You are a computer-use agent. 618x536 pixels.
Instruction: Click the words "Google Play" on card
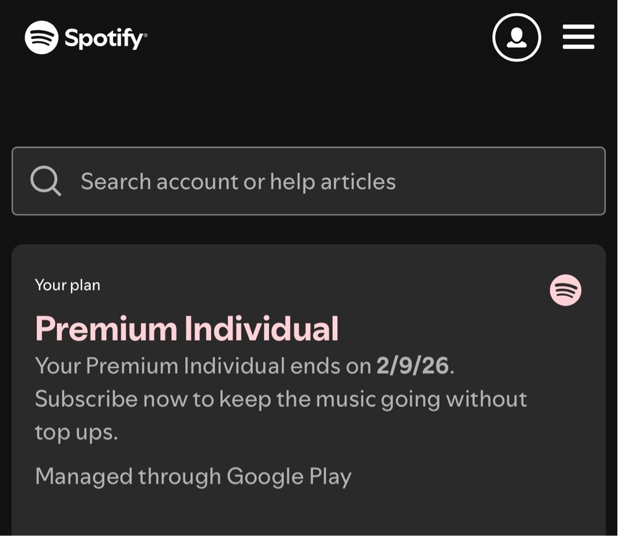pyautogui.click(x=289, y=477)
